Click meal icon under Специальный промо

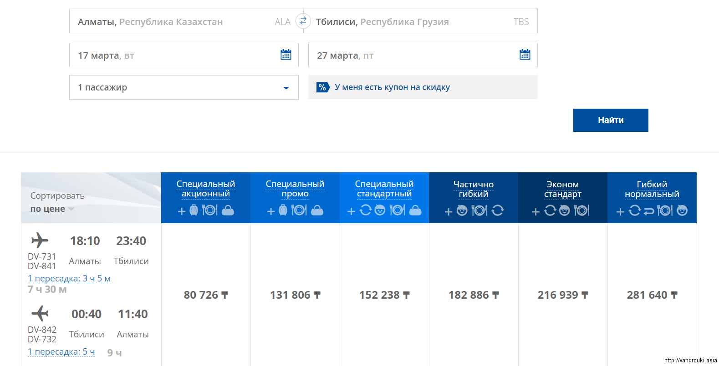tap(299, 210)
